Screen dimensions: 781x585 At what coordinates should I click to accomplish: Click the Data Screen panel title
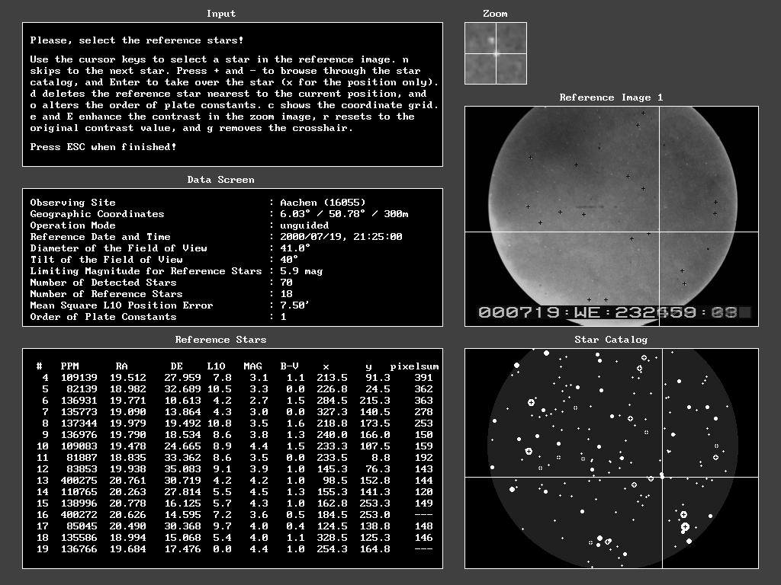point(220,180)
